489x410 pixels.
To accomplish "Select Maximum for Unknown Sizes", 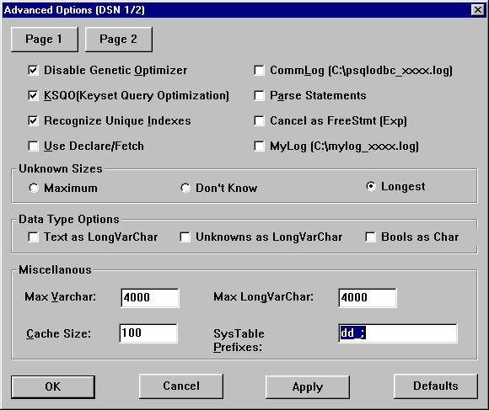I will tap(34, 188).
